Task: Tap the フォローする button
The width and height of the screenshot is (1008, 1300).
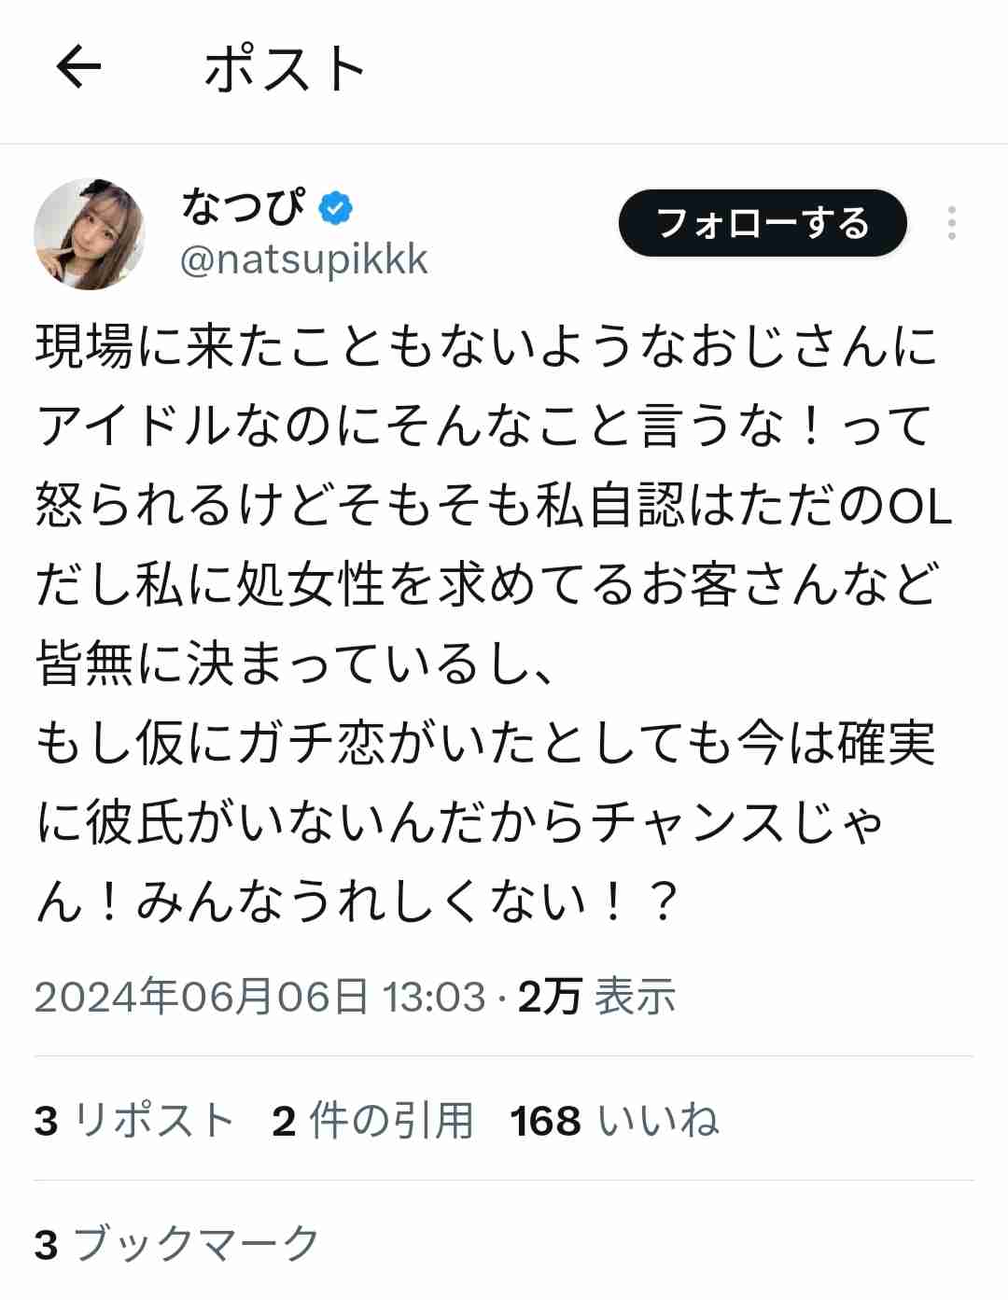Action: [x=763, y=223]
